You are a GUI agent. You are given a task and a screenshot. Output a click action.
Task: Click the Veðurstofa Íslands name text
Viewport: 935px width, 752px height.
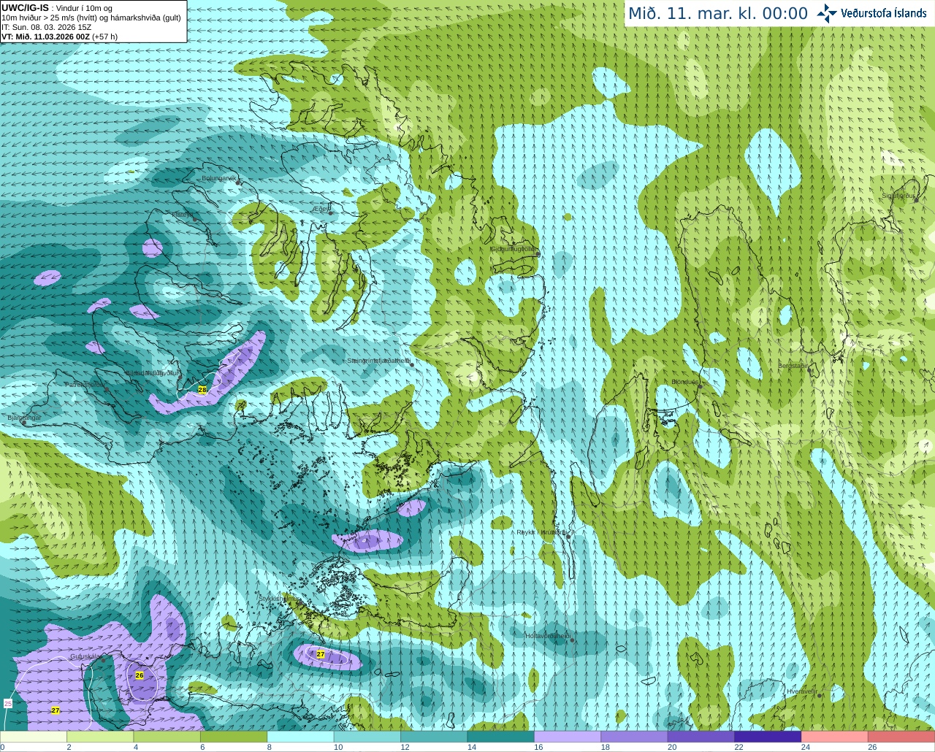point(883,13)
